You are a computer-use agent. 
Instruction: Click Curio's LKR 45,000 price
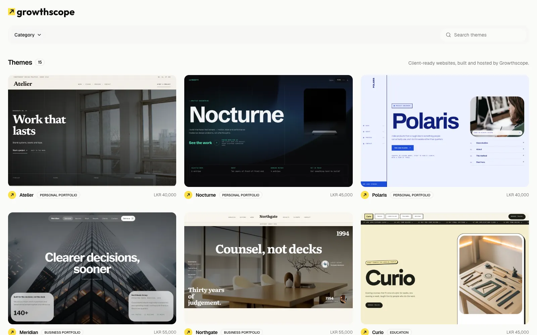coord(518,332)
